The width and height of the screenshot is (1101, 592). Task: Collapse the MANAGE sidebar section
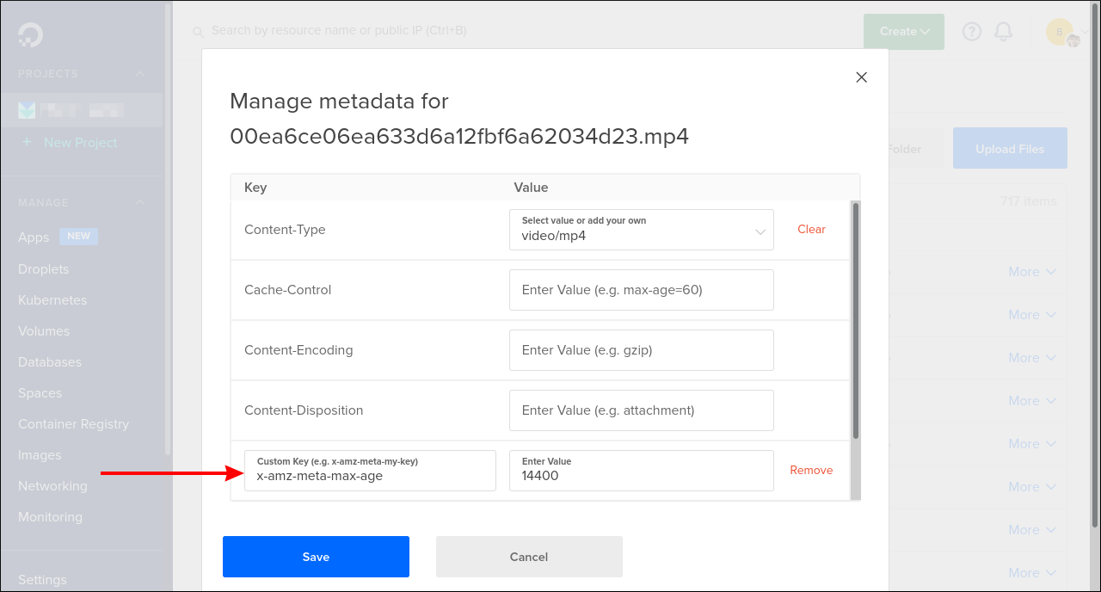[x=139, y=202]
